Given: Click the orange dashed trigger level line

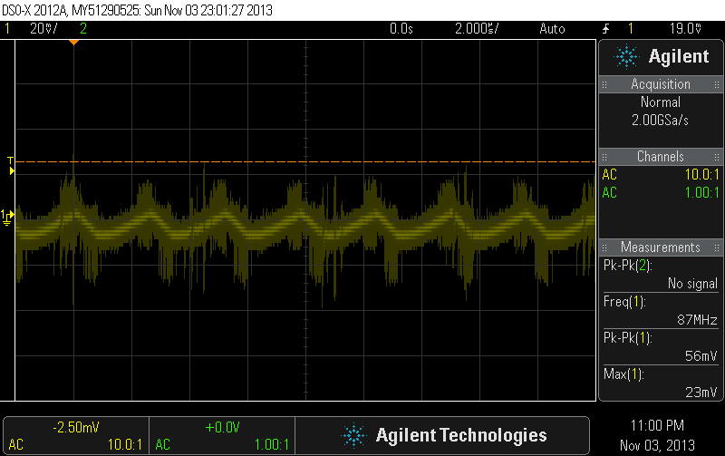Looking at the screenshot, I should click(305, 162).
